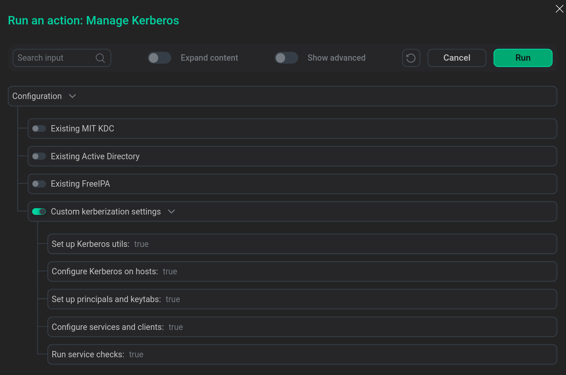Collapse the Configuration section chevron

[x=73, y=96]
